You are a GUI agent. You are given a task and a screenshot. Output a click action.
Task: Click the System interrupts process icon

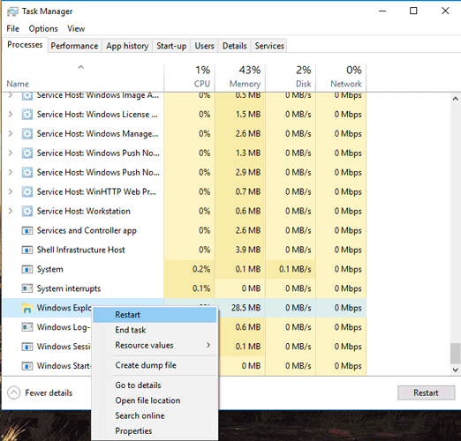point(27,288)
